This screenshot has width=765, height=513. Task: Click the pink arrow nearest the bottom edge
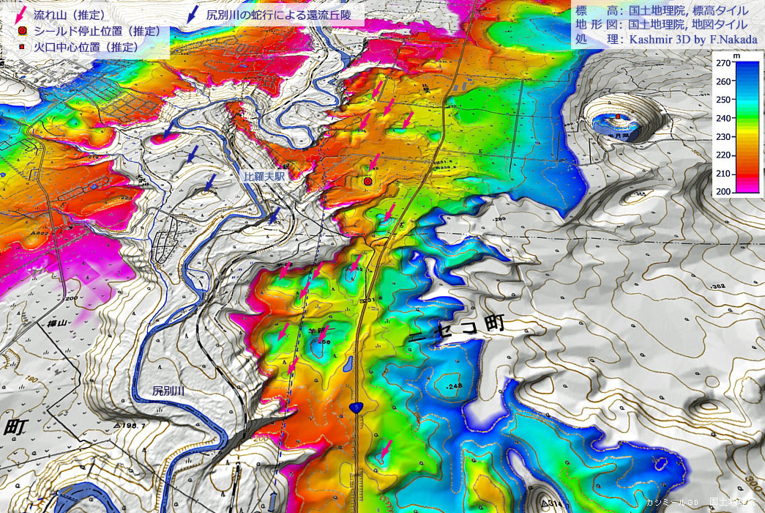tap(384, 449)
